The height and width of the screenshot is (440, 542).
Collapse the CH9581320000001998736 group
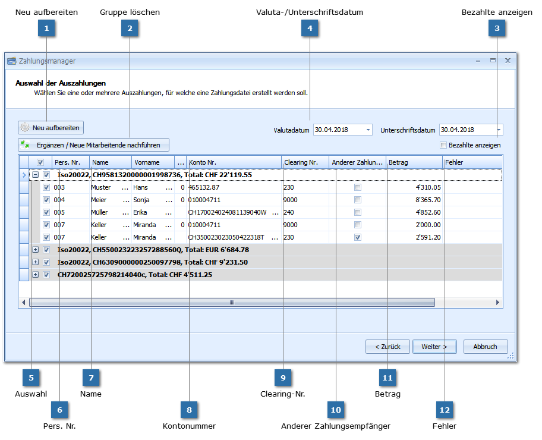pyautogui.click(x=35, y=175)
